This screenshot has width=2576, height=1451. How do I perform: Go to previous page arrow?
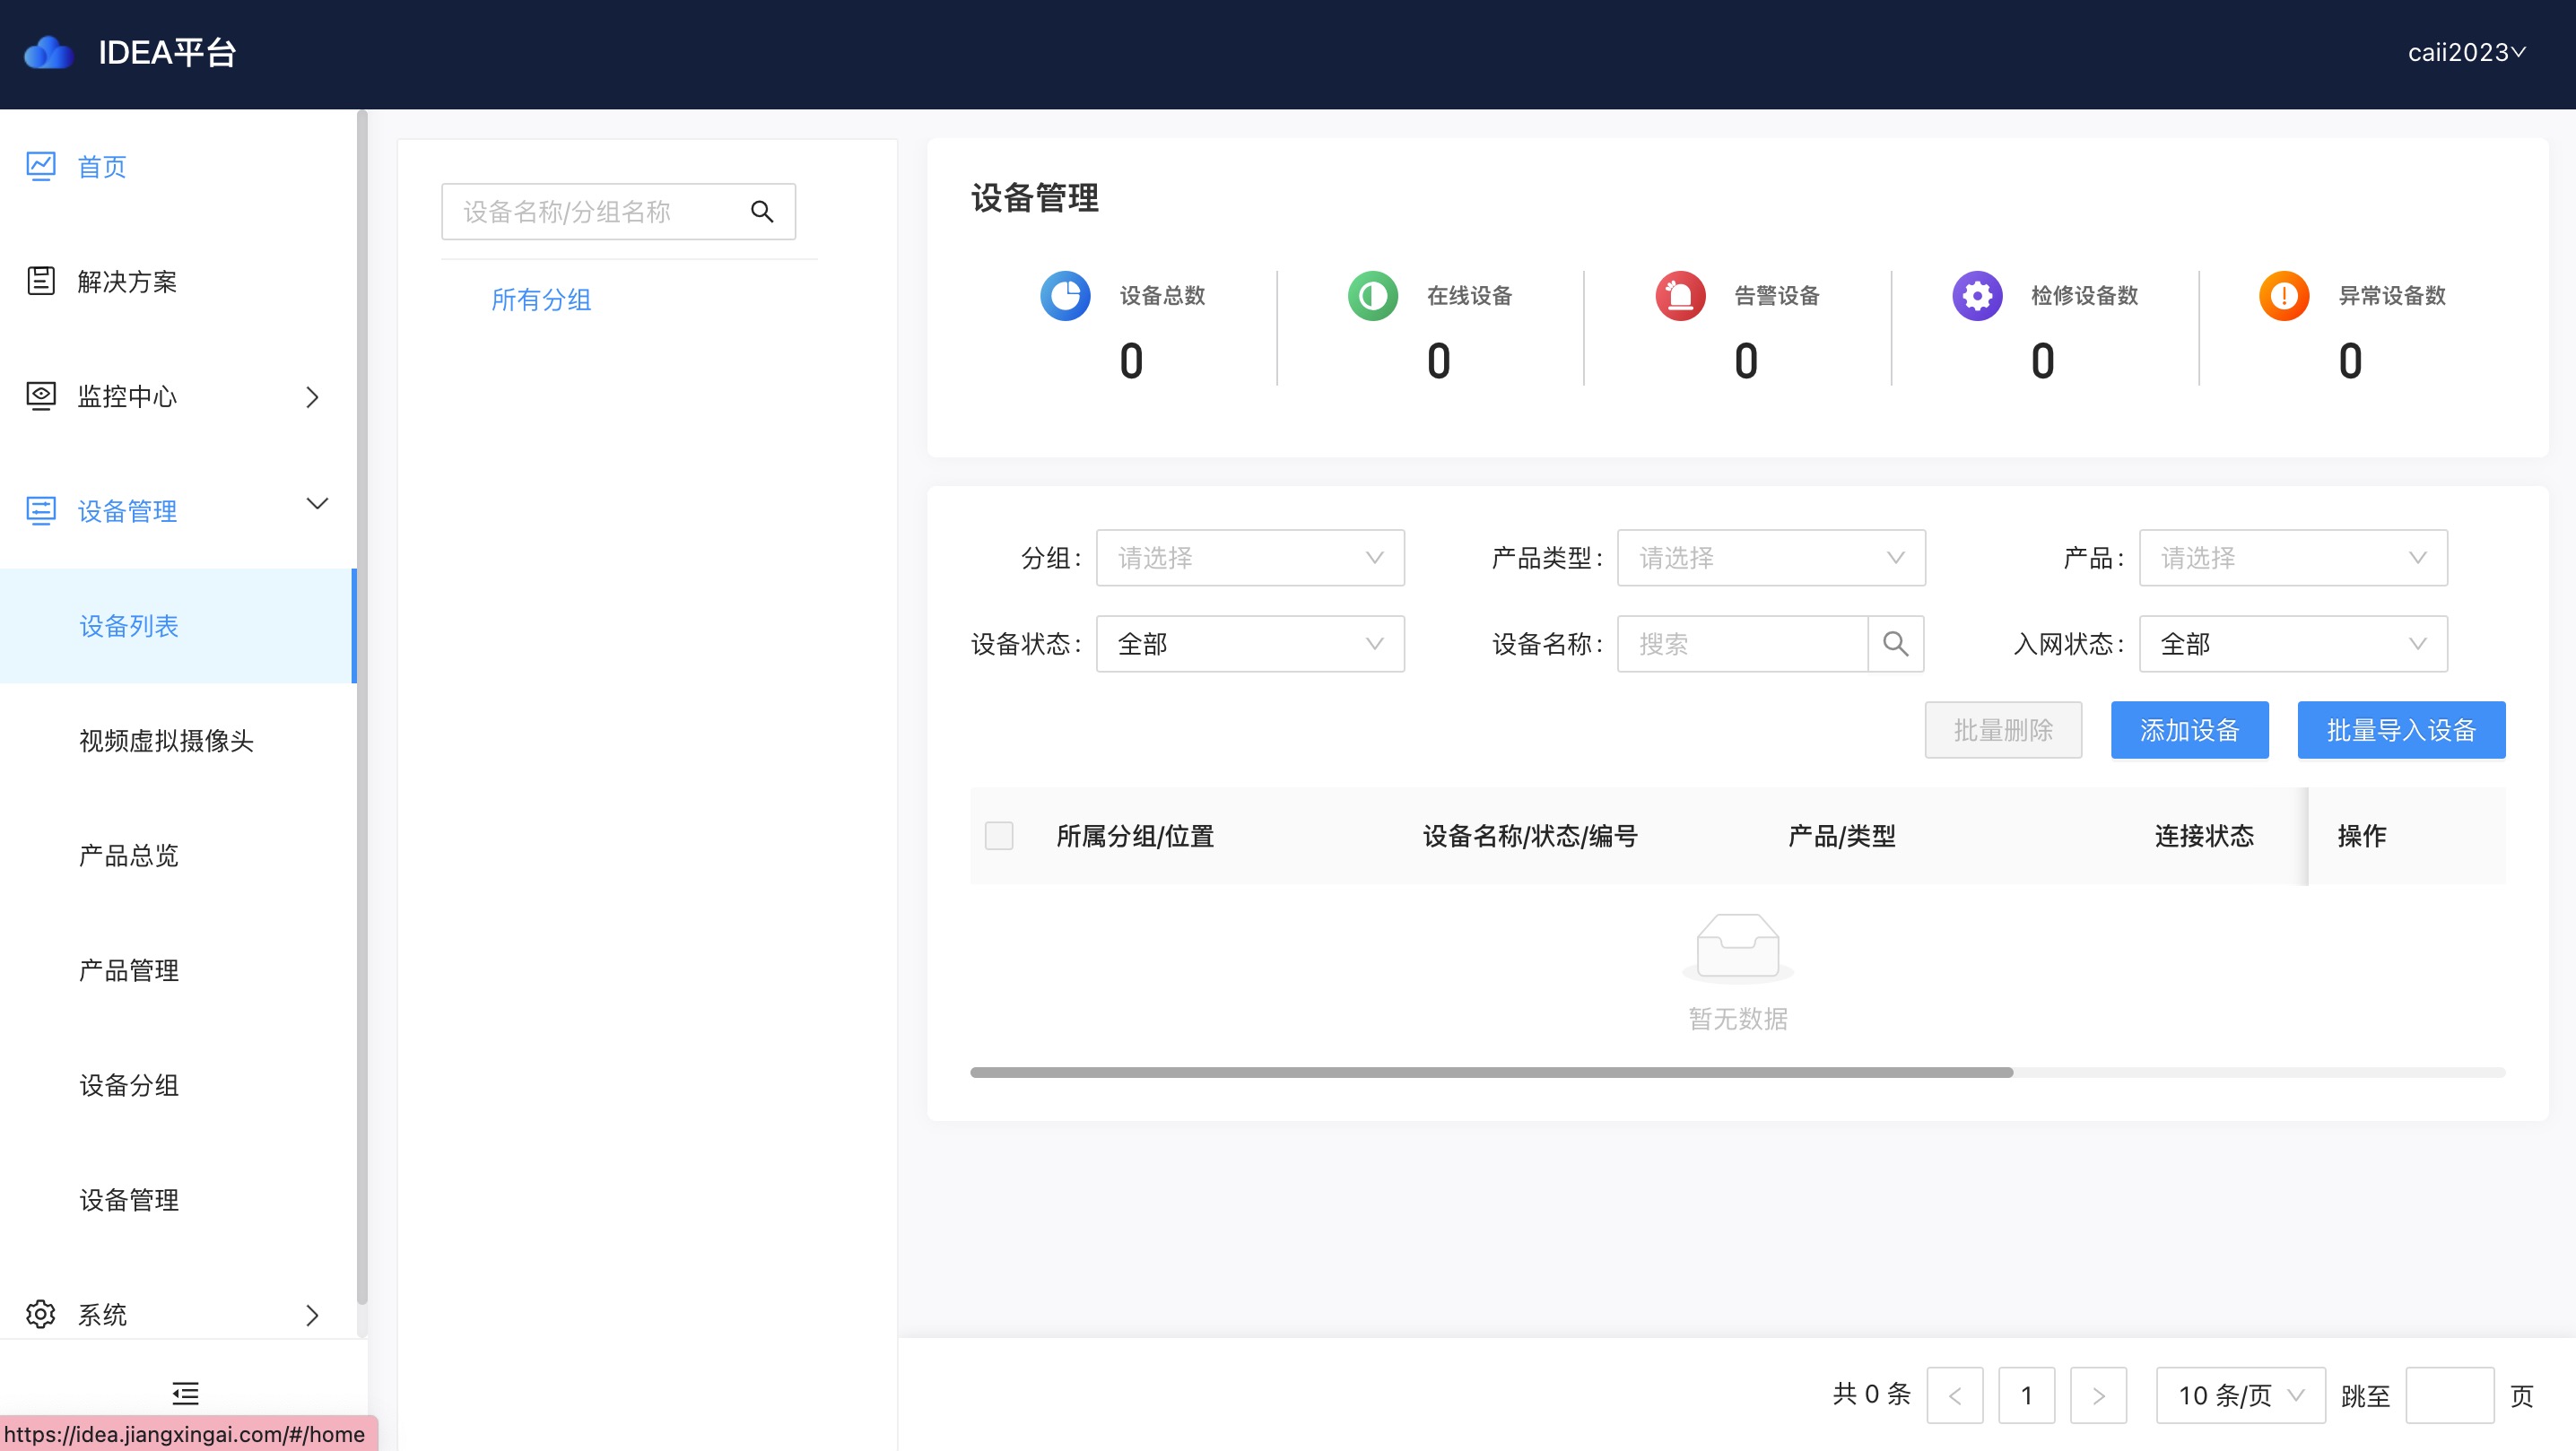point(1955,1395)
